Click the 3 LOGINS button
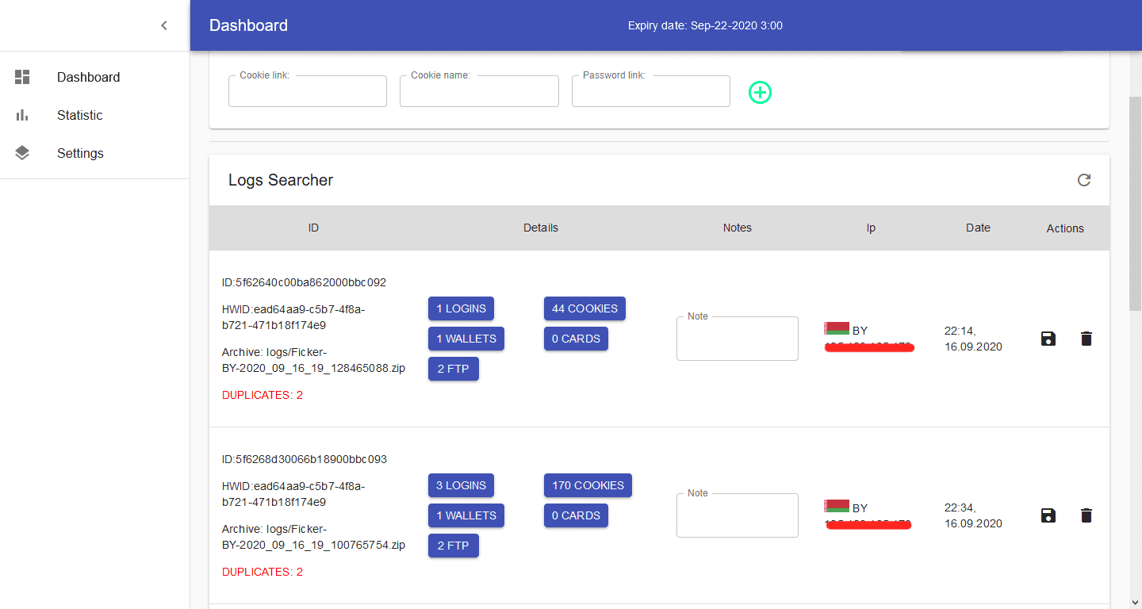 click(x=461, y=485)
